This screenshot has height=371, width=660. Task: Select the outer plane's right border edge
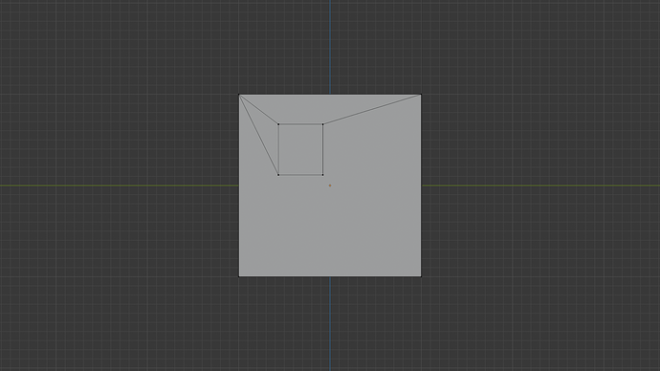tap(421, 185)
